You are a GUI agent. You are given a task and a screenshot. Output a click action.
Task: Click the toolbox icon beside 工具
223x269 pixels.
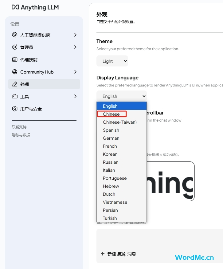15,96
